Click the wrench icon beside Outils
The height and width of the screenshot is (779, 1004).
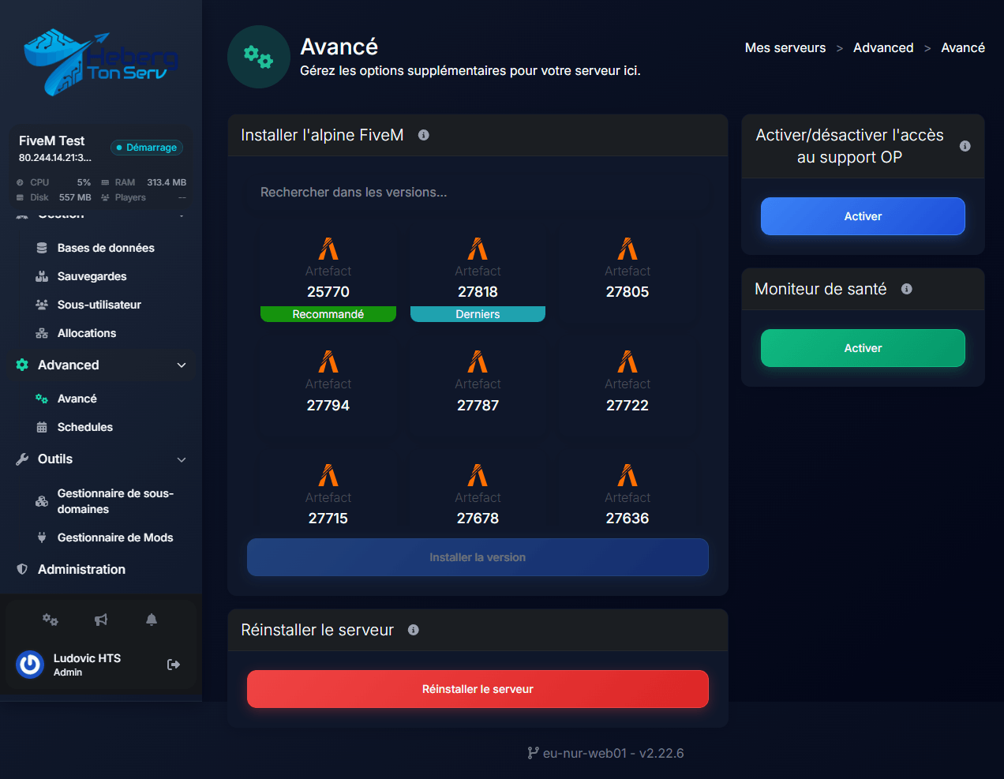click(x=22, y=459)
